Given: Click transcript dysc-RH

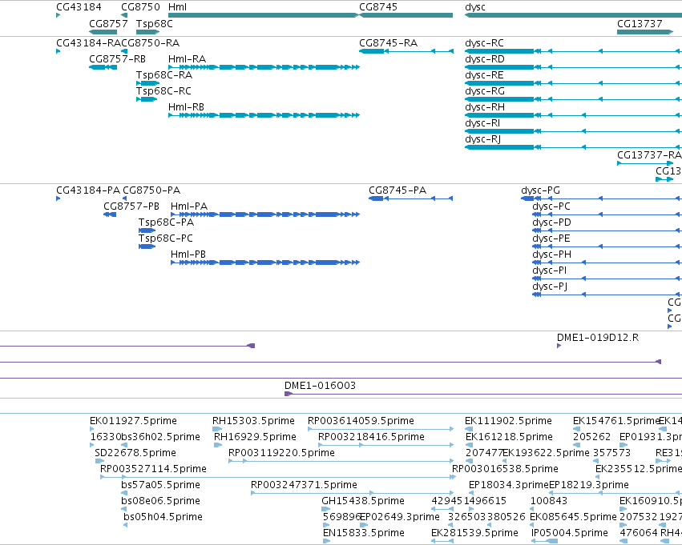Looking at the screenshot, I should 573,115.
